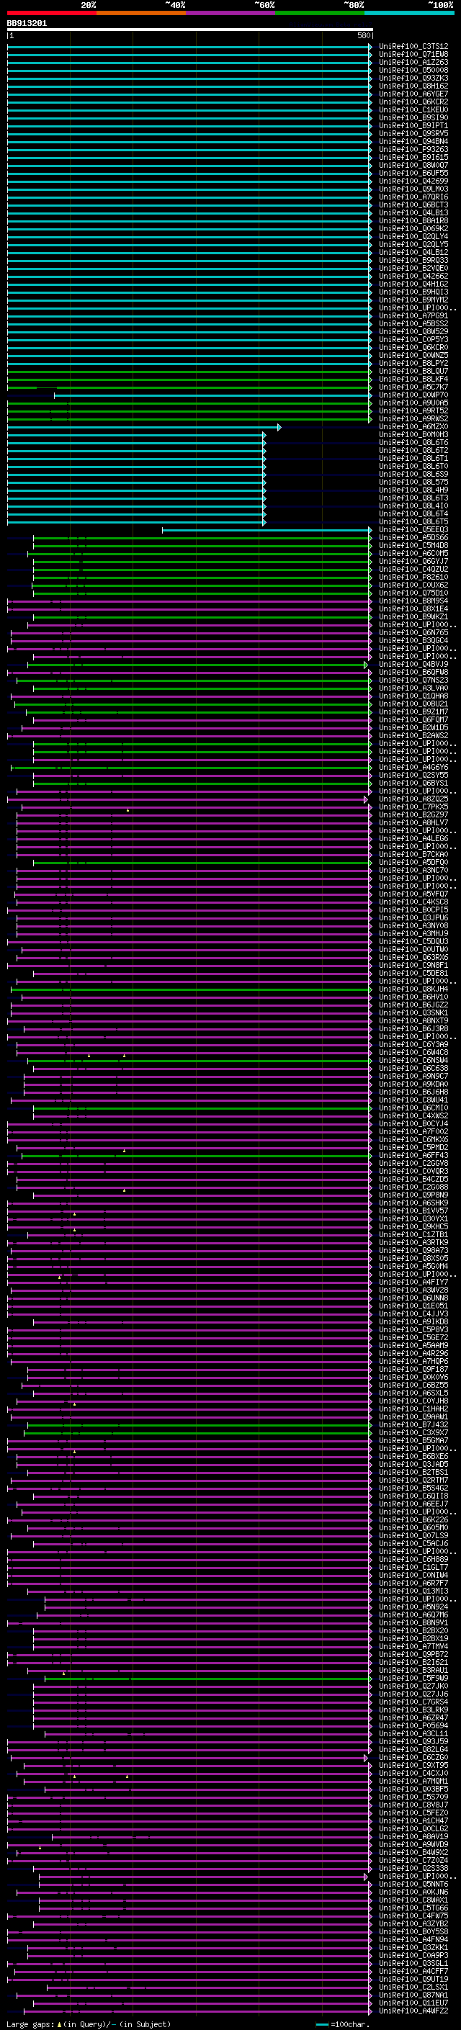Select the UniRef100_B0M0H3 label
The image size is (461, 2030).
point(413,434)
